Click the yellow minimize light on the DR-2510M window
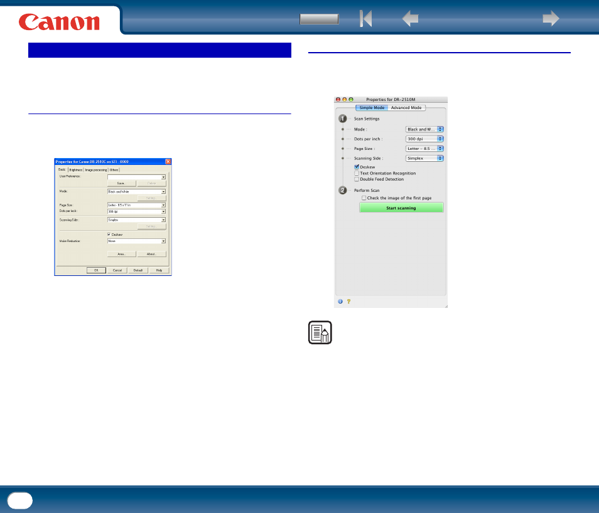 345,99
